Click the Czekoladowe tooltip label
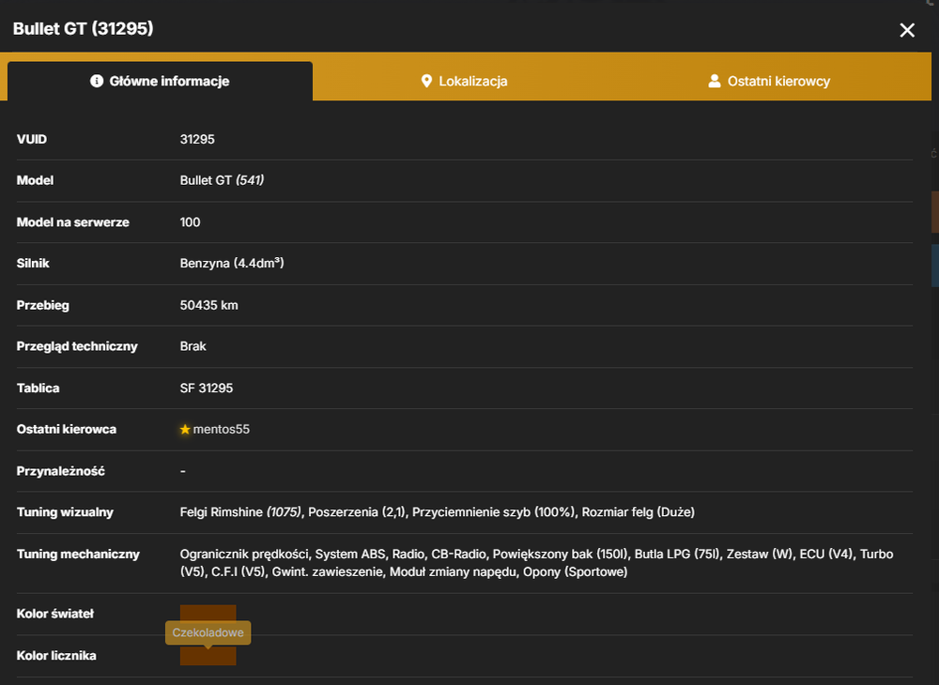The width and height of the screenshot is (939, 685). pyautogui.click(x=208, y=632)
